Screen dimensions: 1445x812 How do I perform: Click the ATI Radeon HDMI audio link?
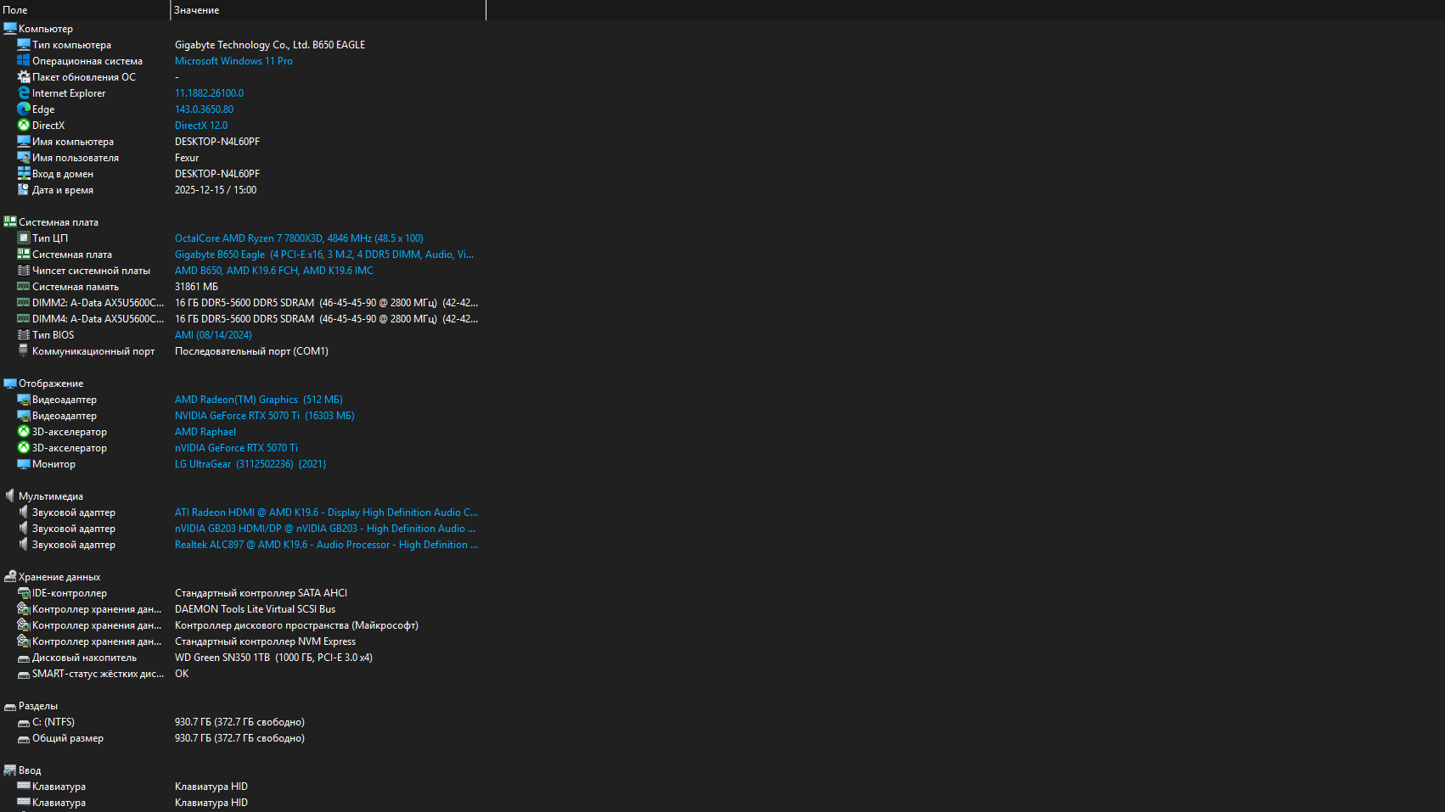click(326, 512)
